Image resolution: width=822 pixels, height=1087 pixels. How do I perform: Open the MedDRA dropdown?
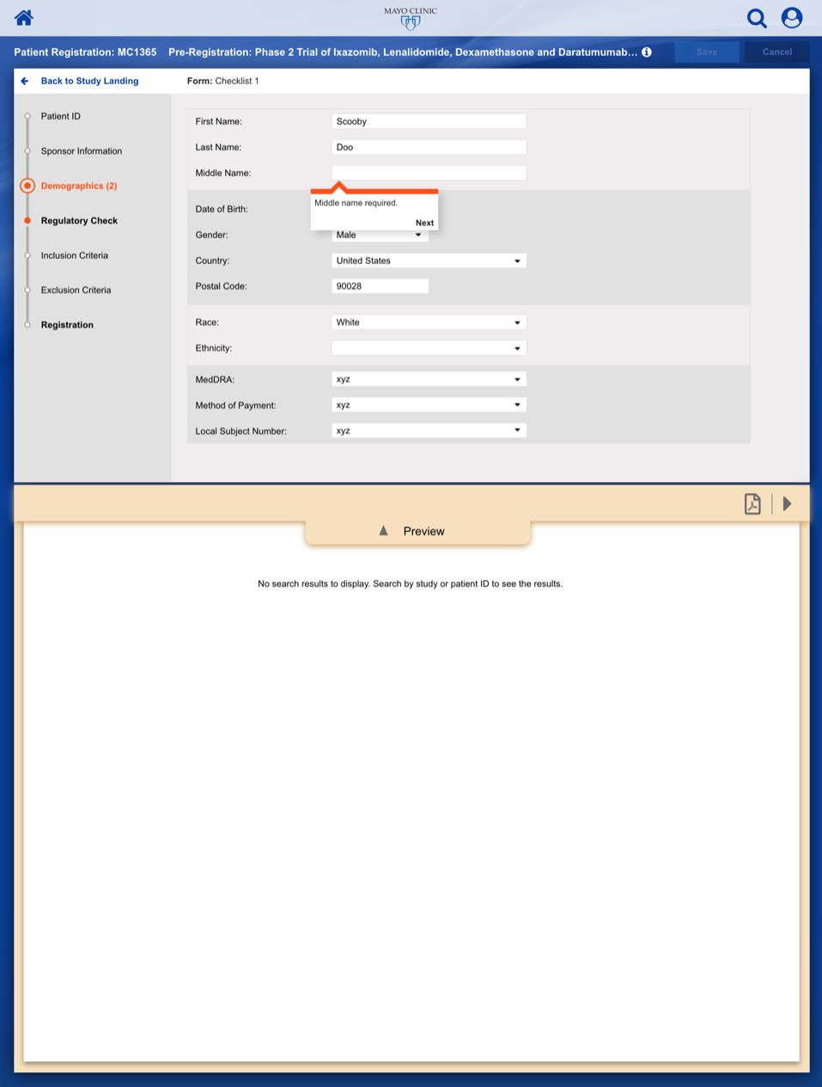(x=429, y=379)
